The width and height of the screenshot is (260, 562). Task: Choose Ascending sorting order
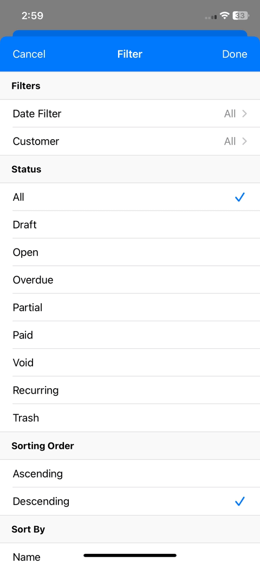[x=130, y=474]
